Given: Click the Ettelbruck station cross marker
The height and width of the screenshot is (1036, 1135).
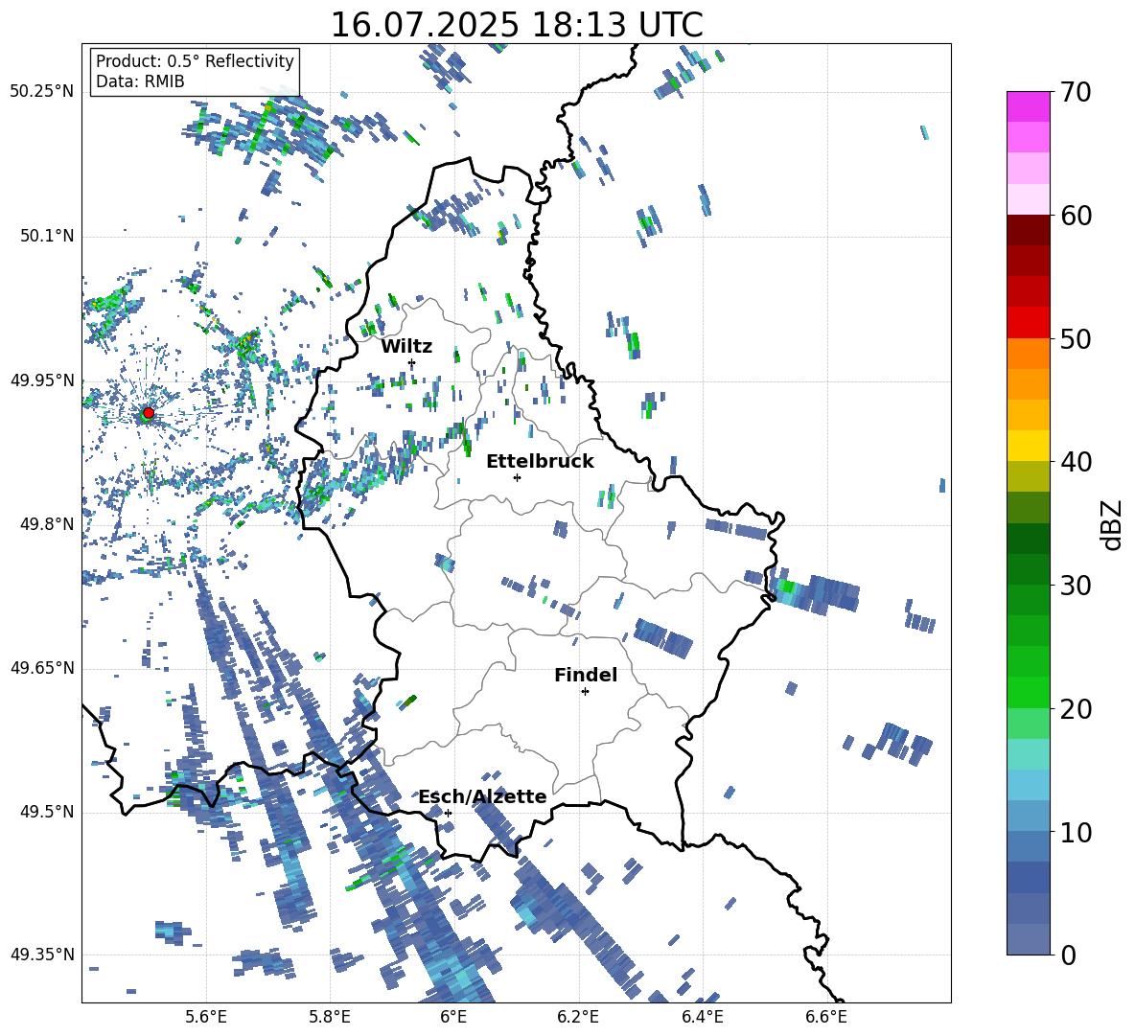Looking at the screenshot, I should (x=517, y=477).
